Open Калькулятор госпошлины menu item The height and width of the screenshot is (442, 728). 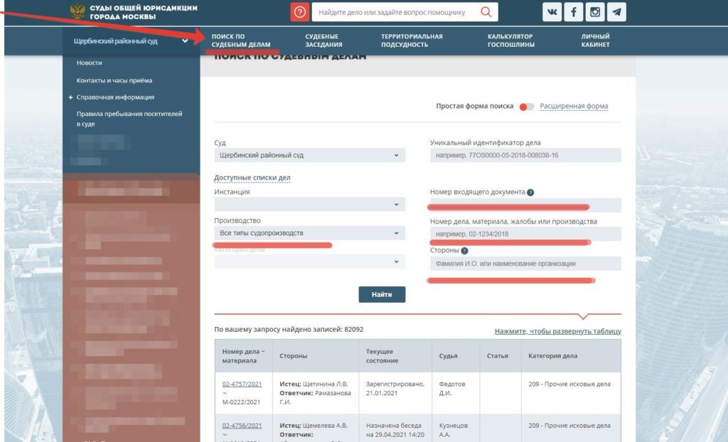click(x=510, y=41)
